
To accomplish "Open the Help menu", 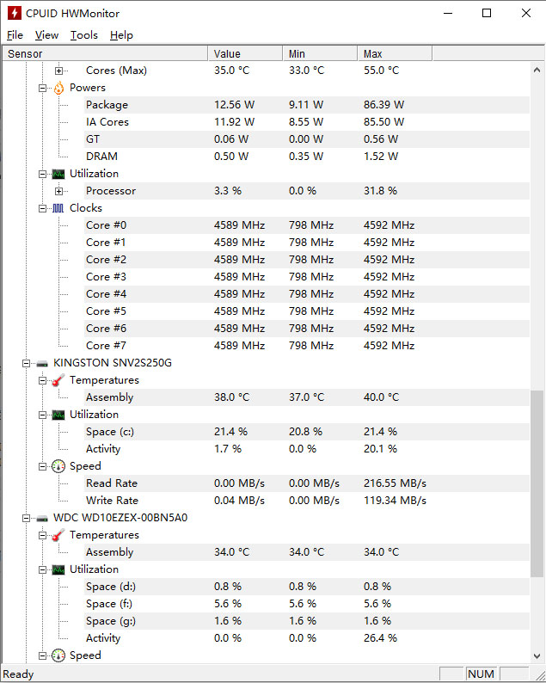I will click(121, 35).
